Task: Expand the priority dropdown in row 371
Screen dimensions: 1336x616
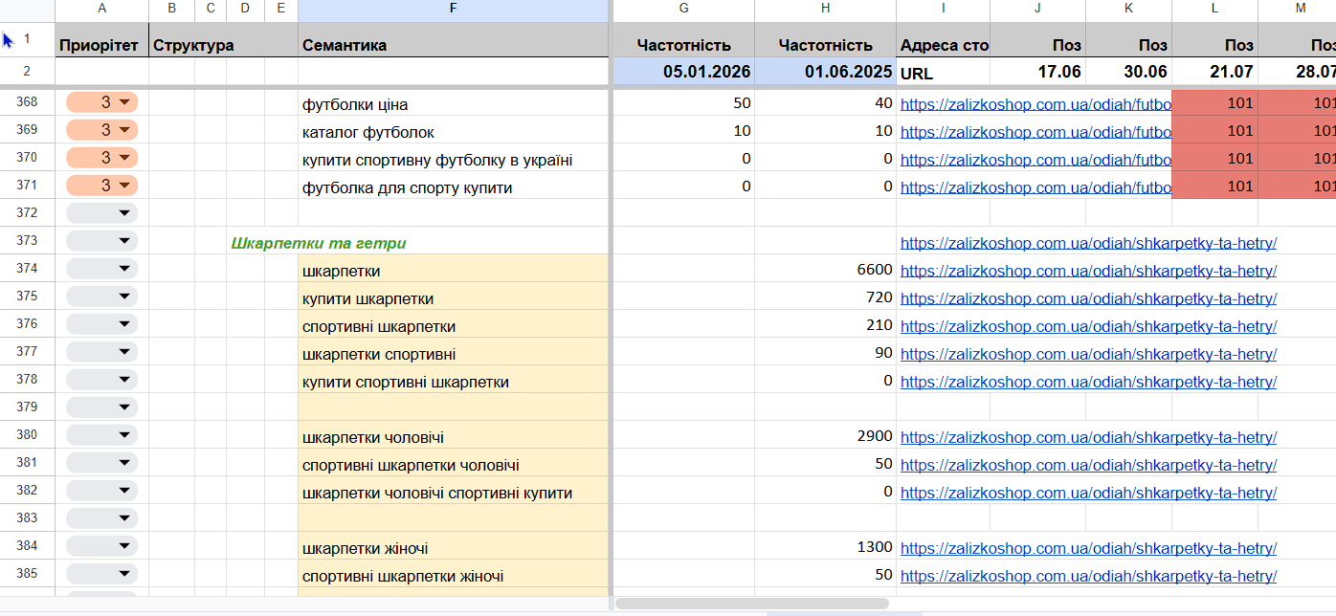Action: point(102,187)
